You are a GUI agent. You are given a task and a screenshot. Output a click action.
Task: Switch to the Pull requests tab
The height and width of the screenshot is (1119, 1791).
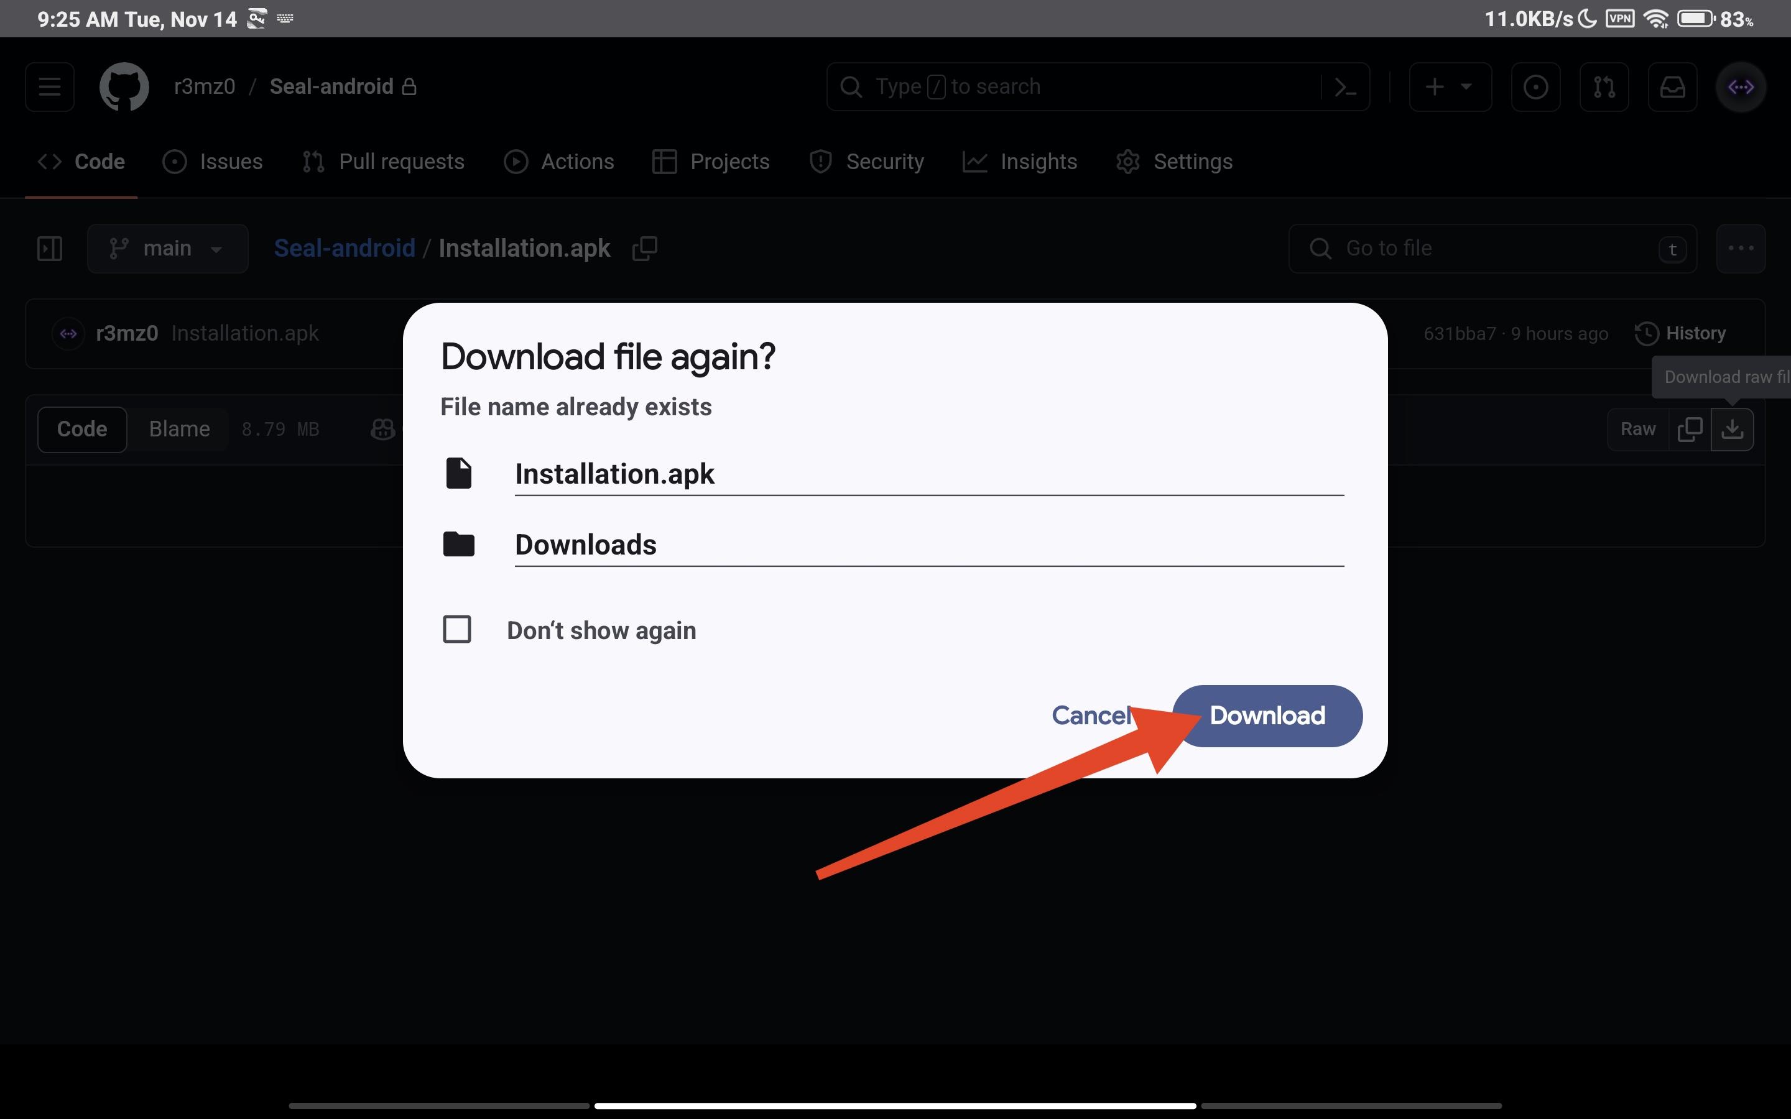[383, 162]
